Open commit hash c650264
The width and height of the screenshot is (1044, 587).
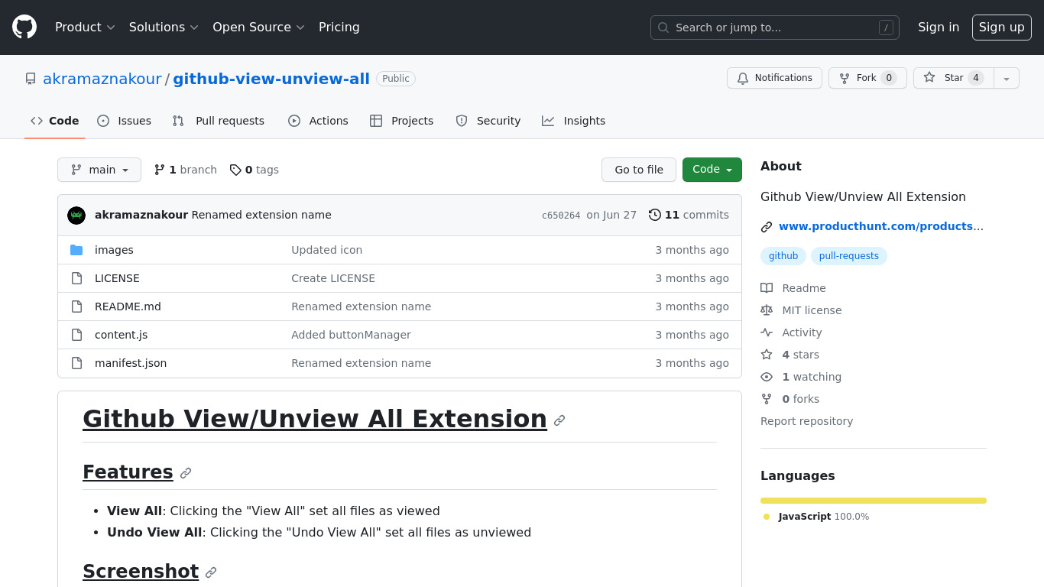click(561, 216)
